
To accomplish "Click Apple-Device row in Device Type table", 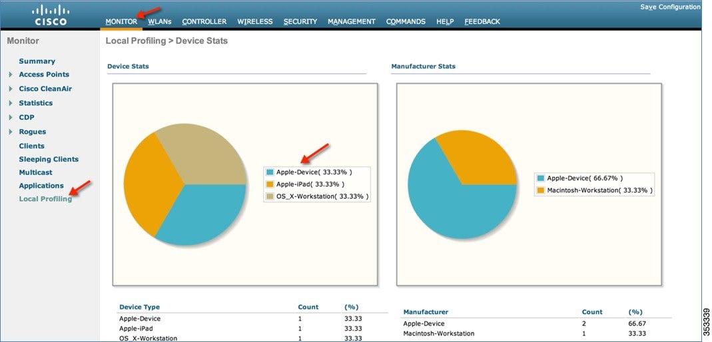I will pos(252,319).
